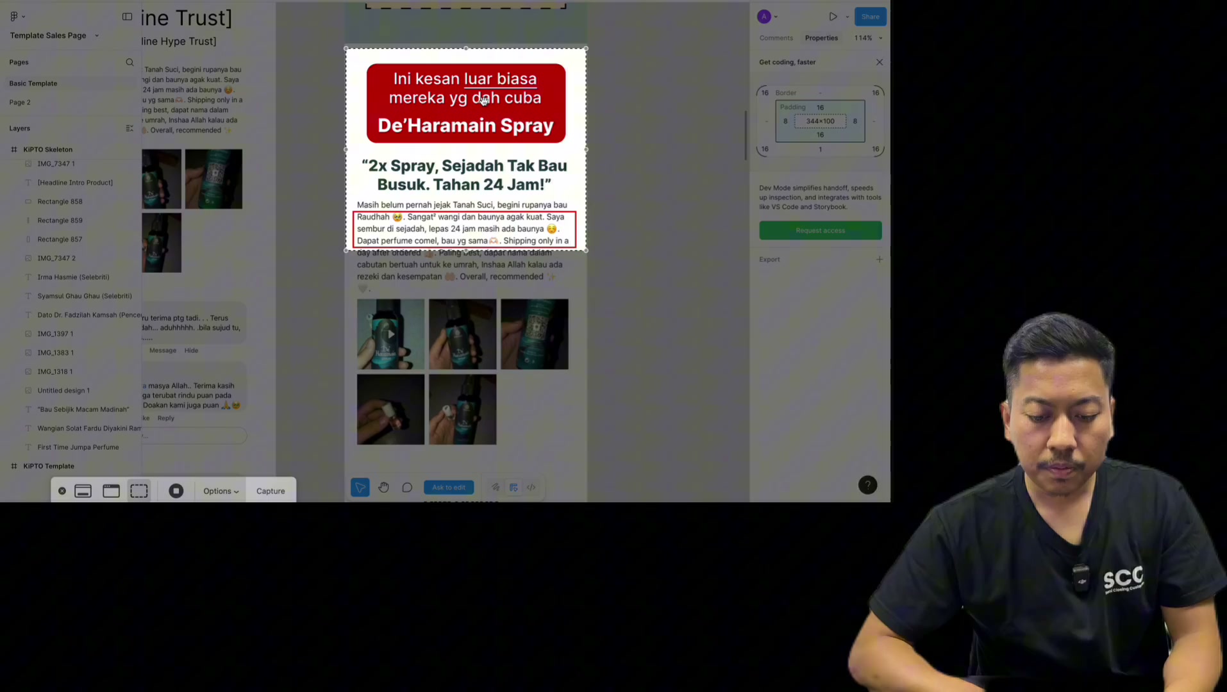
Task: Click the Share button
Action: pyautogui.click(x=870, y=17)
